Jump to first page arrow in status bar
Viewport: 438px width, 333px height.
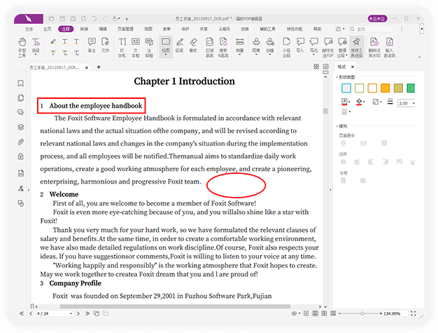click(22, 313)
